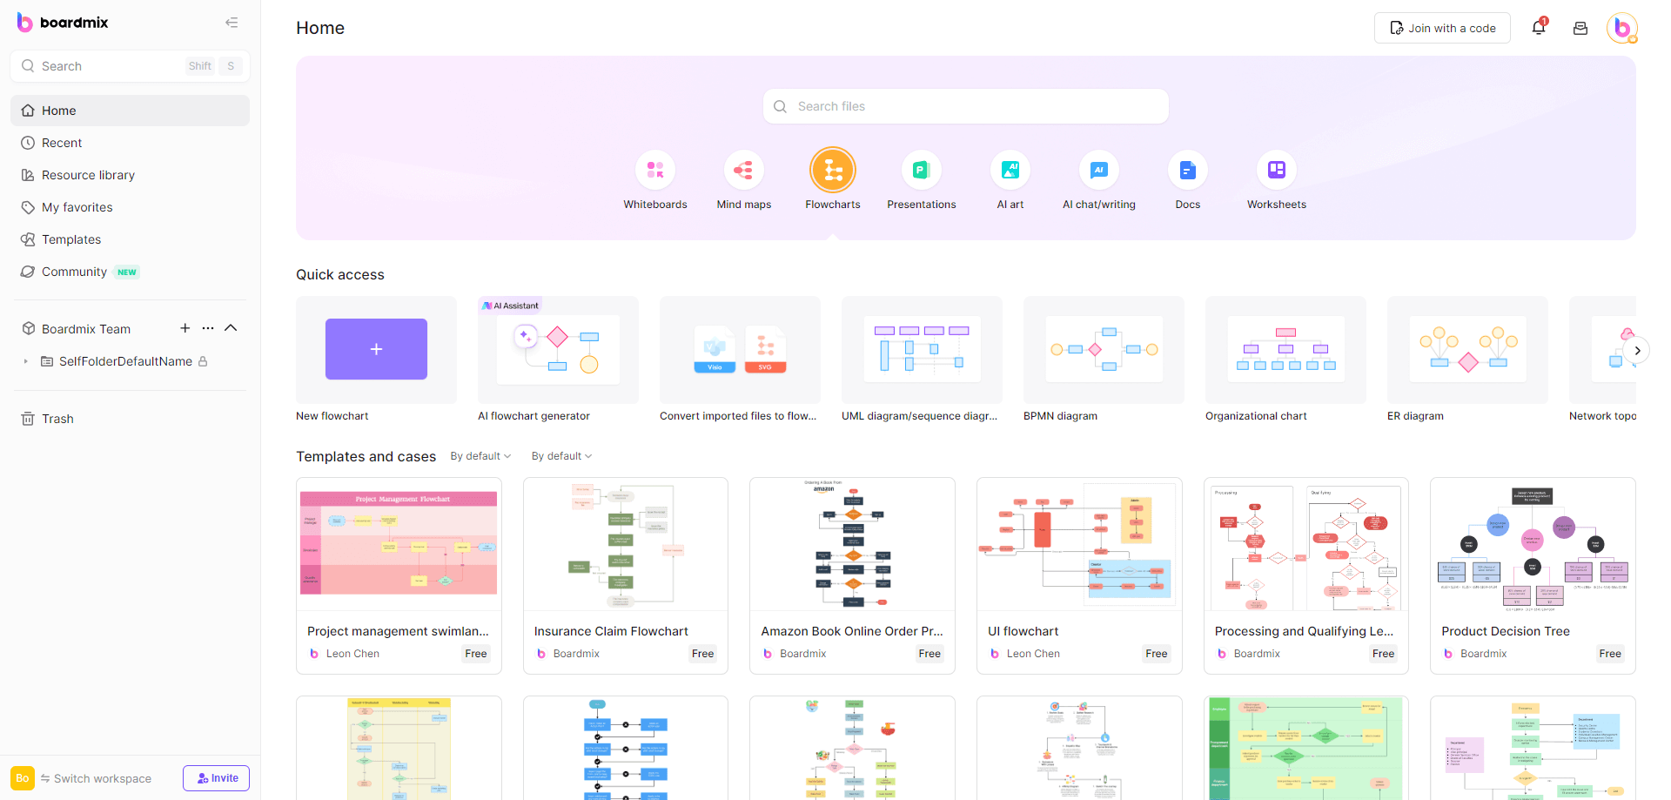Open the inbox tray icon
The image size is (1671, 800).
tap(1580, 28)
